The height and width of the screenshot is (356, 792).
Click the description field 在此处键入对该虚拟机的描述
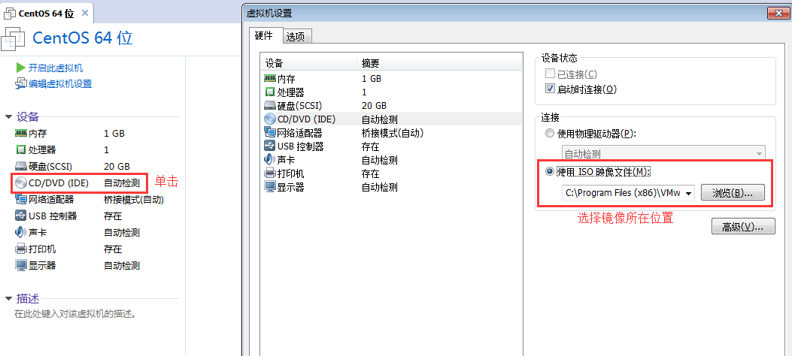76,314
